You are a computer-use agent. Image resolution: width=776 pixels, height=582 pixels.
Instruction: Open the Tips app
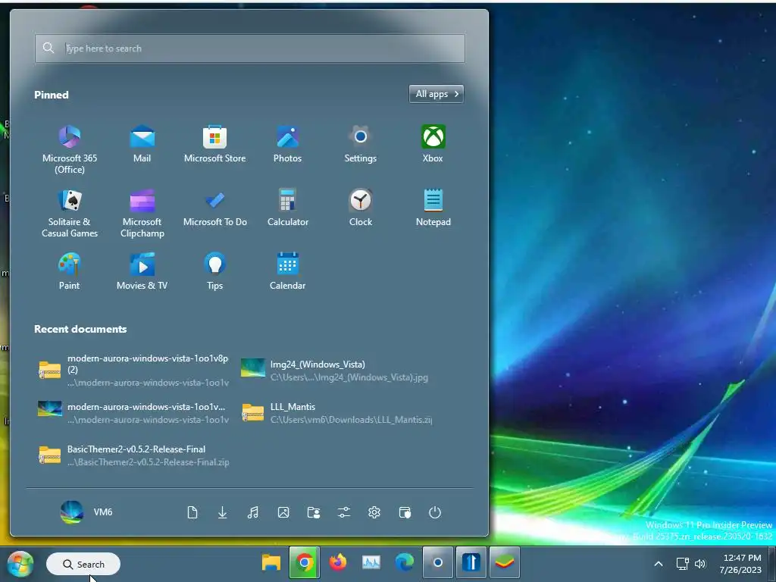tap(214, 271)
